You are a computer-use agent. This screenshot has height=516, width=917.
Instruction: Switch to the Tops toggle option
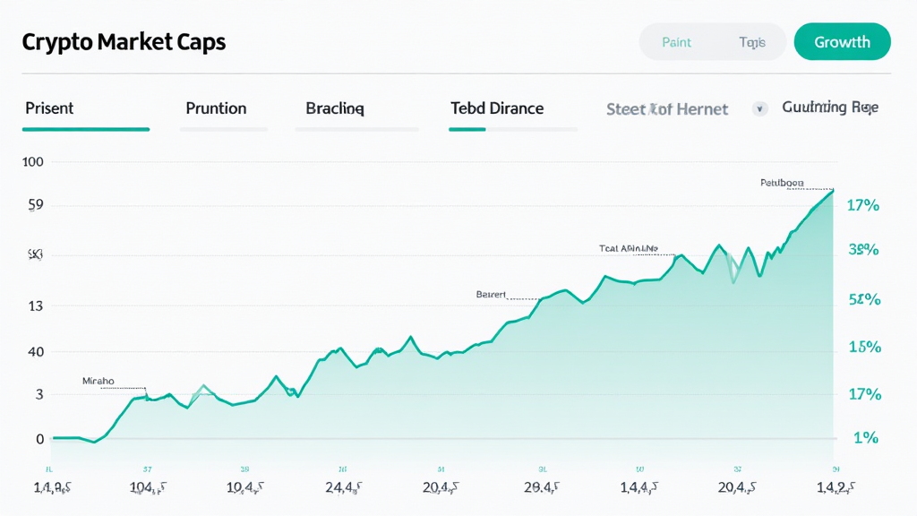coord(752,42)
